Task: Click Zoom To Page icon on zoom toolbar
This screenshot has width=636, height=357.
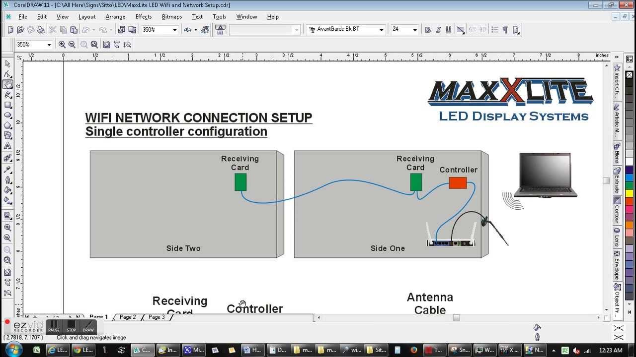Action: point(106,45)
